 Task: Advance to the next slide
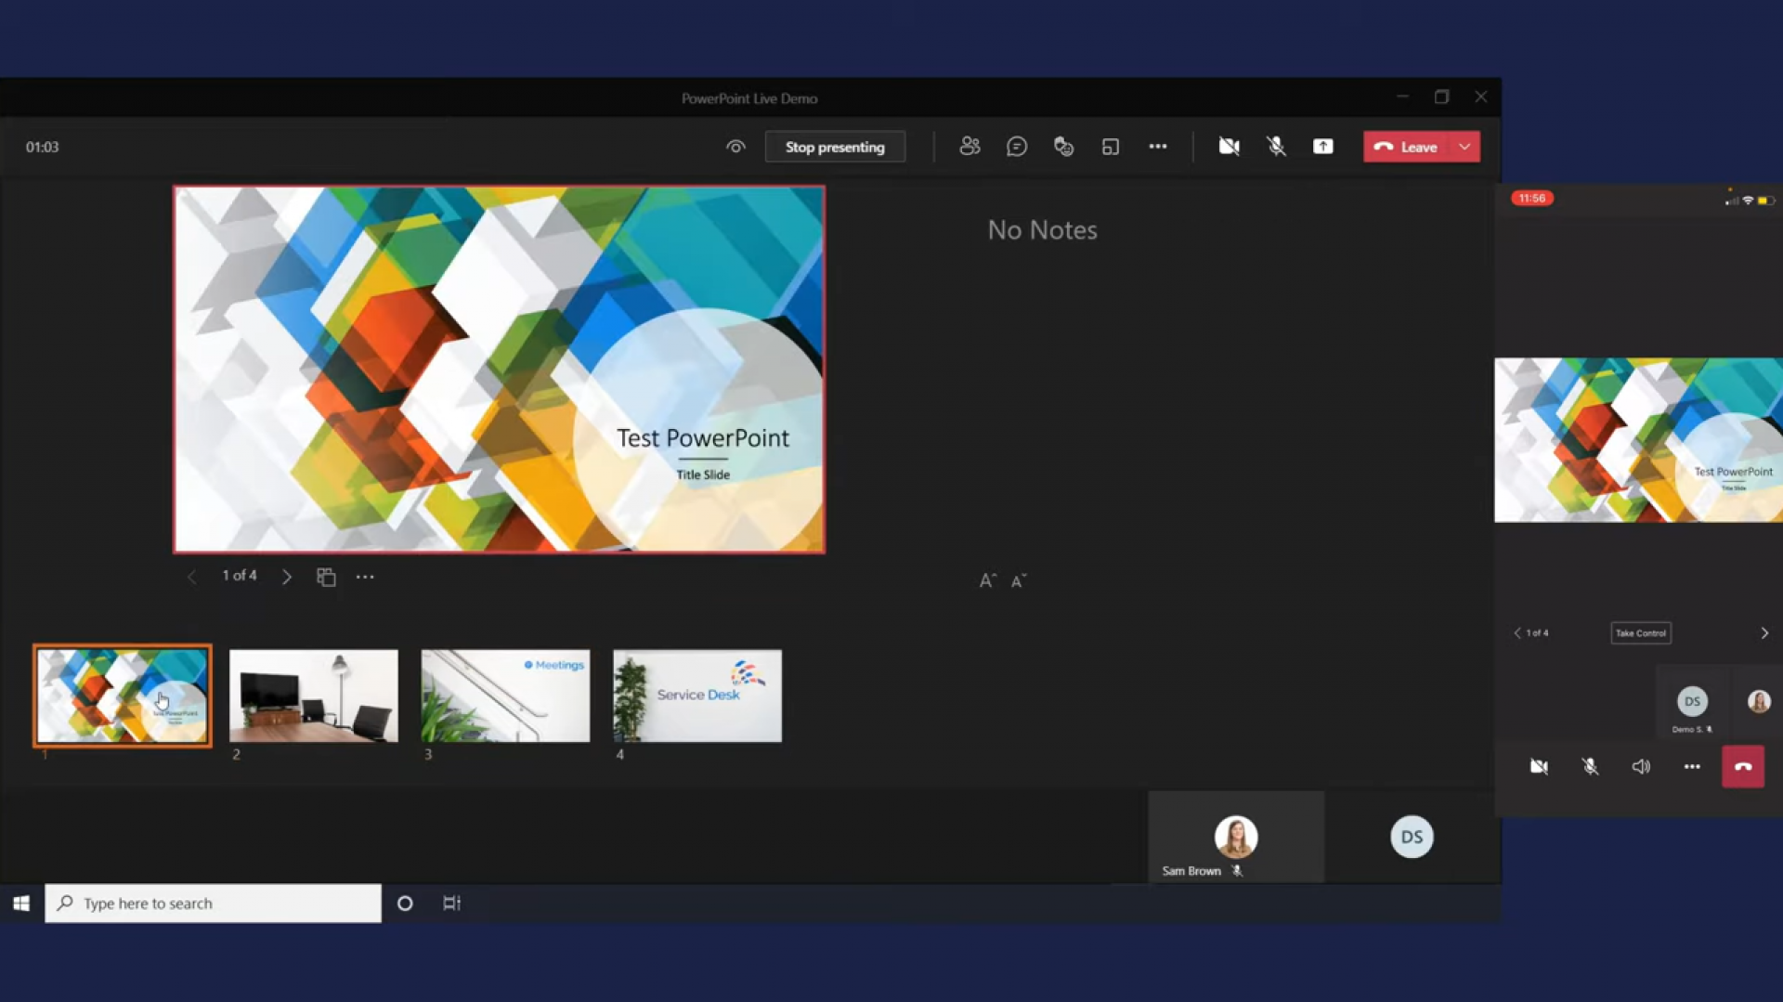point(287,576)
